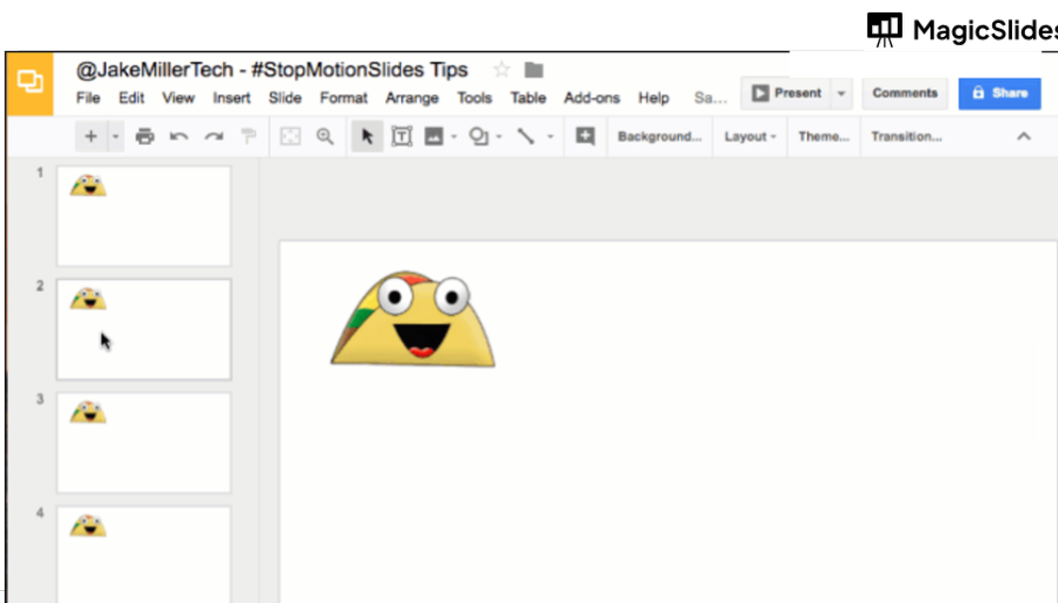Open new slide layout dropdown arrow
Viewport: 1058px width, 603px height.
click(115, 136)
